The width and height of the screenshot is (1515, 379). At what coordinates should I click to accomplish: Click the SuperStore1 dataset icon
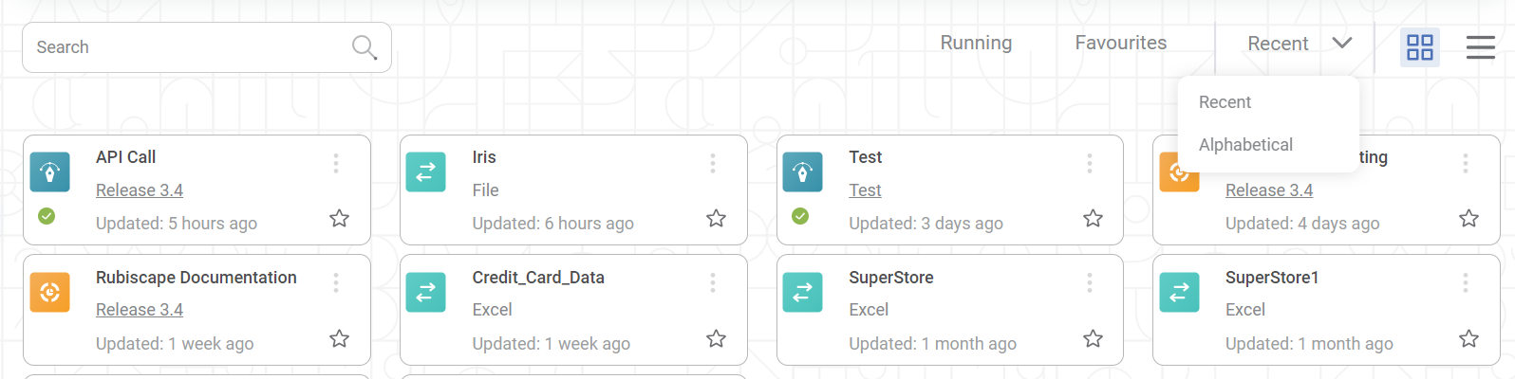(x=1179, y=292)
